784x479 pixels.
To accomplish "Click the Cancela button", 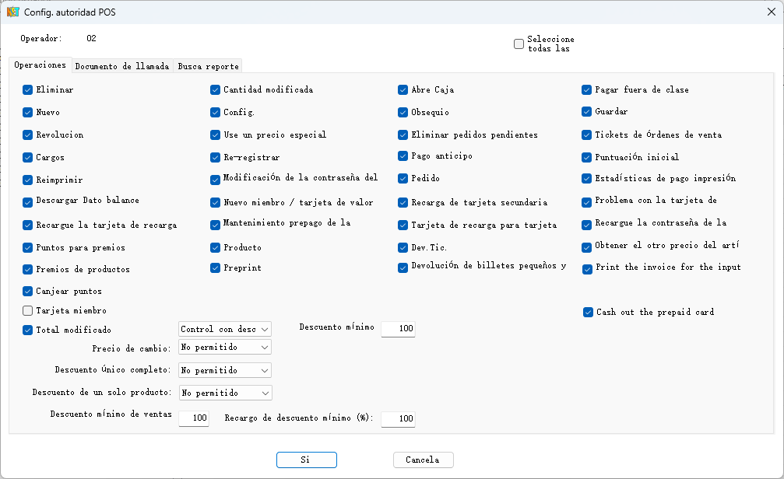I will (x=423, y=460).
